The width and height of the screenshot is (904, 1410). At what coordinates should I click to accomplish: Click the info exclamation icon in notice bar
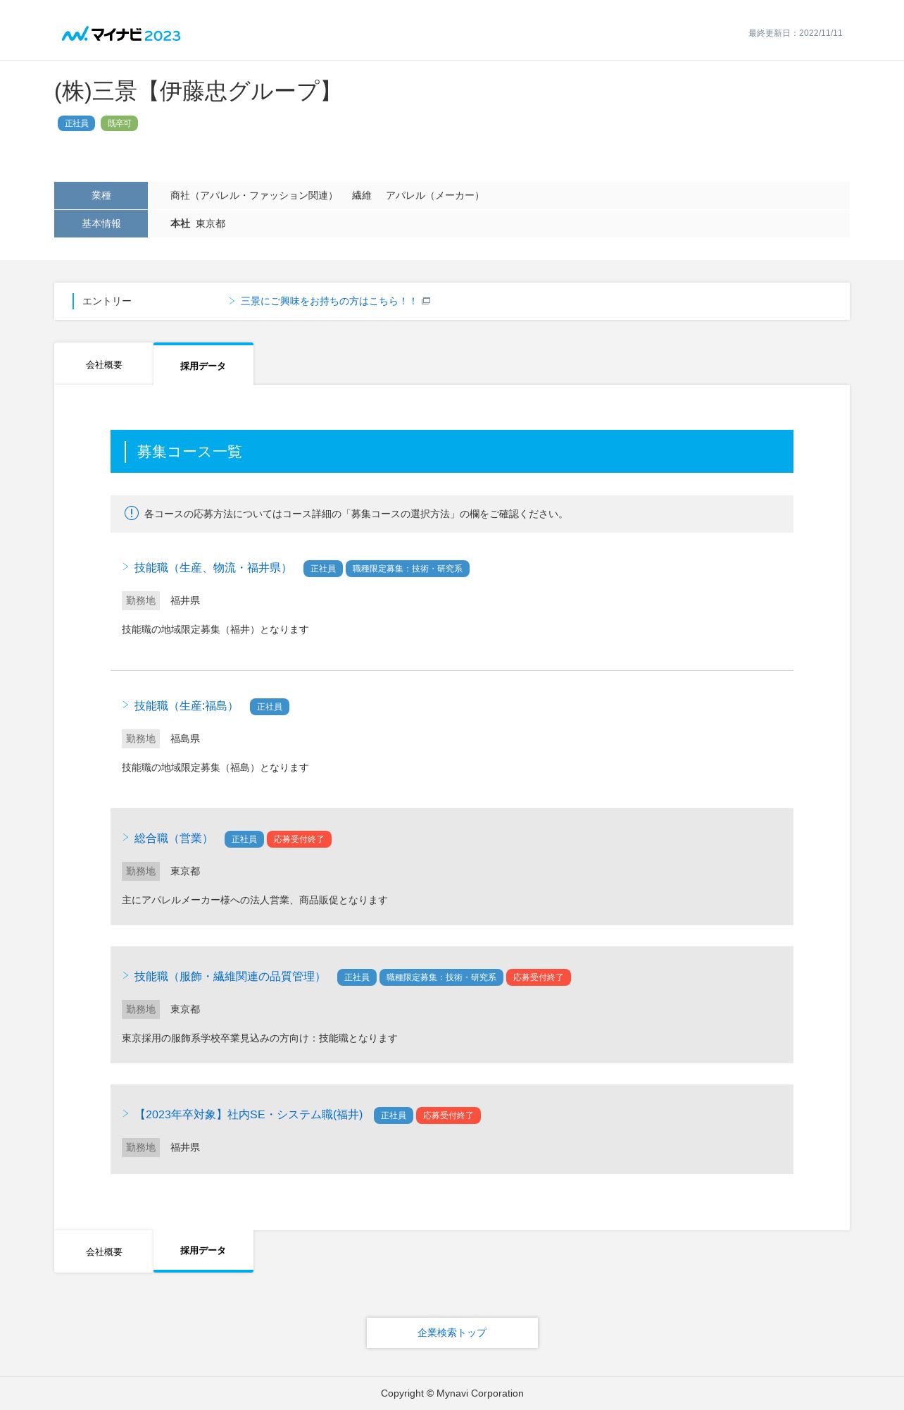point(132,513)
